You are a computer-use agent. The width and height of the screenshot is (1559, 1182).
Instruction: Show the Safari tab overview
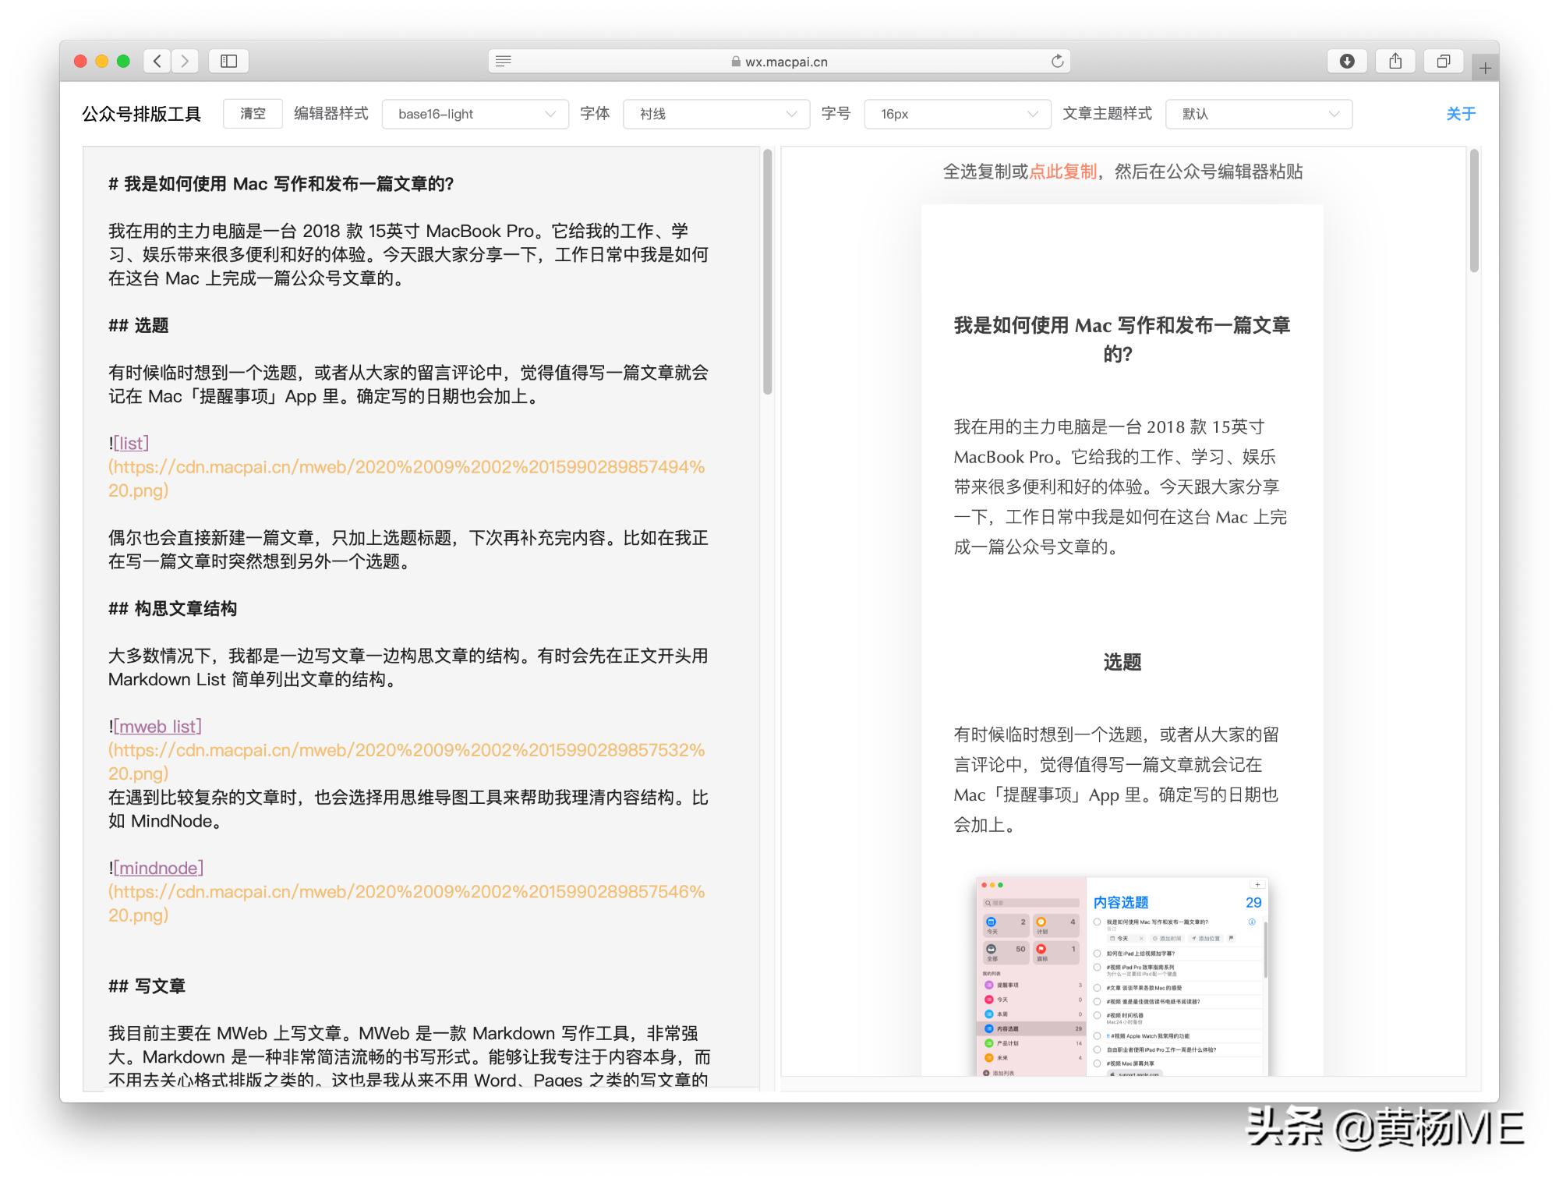pos(1443,61)
